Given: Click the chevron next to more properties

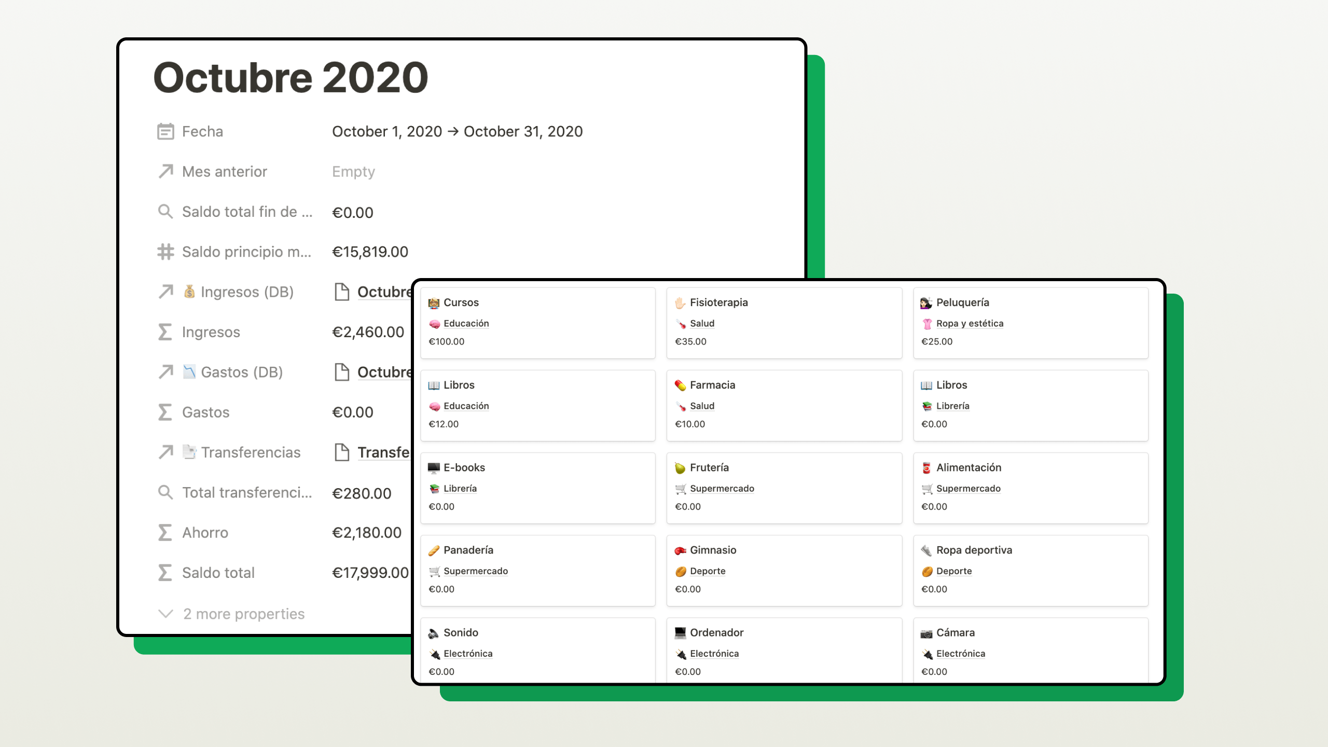Looking at the screenshot, I should coord(165,614).
